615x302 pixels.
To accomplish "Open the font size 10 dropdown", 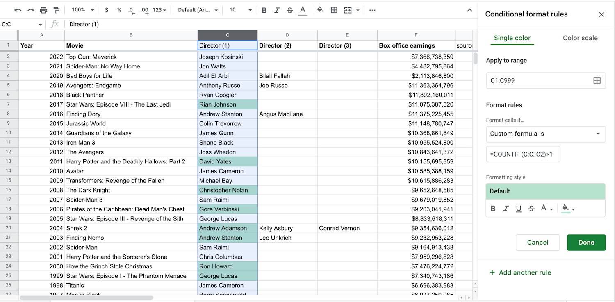I will [241, 10].
